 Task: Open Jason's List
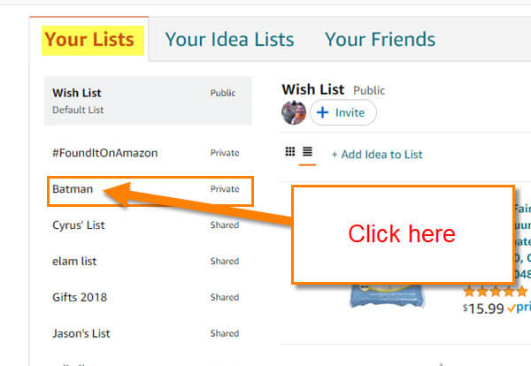click(x=148, y=333)
